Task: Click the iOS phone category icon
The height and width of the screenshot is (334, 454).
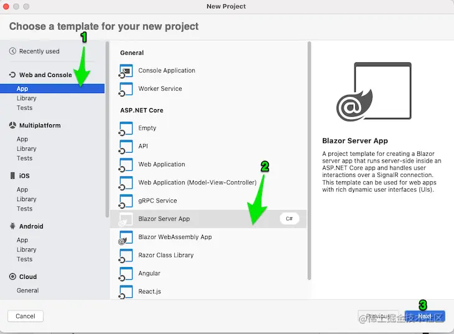Action: [12, 176]
